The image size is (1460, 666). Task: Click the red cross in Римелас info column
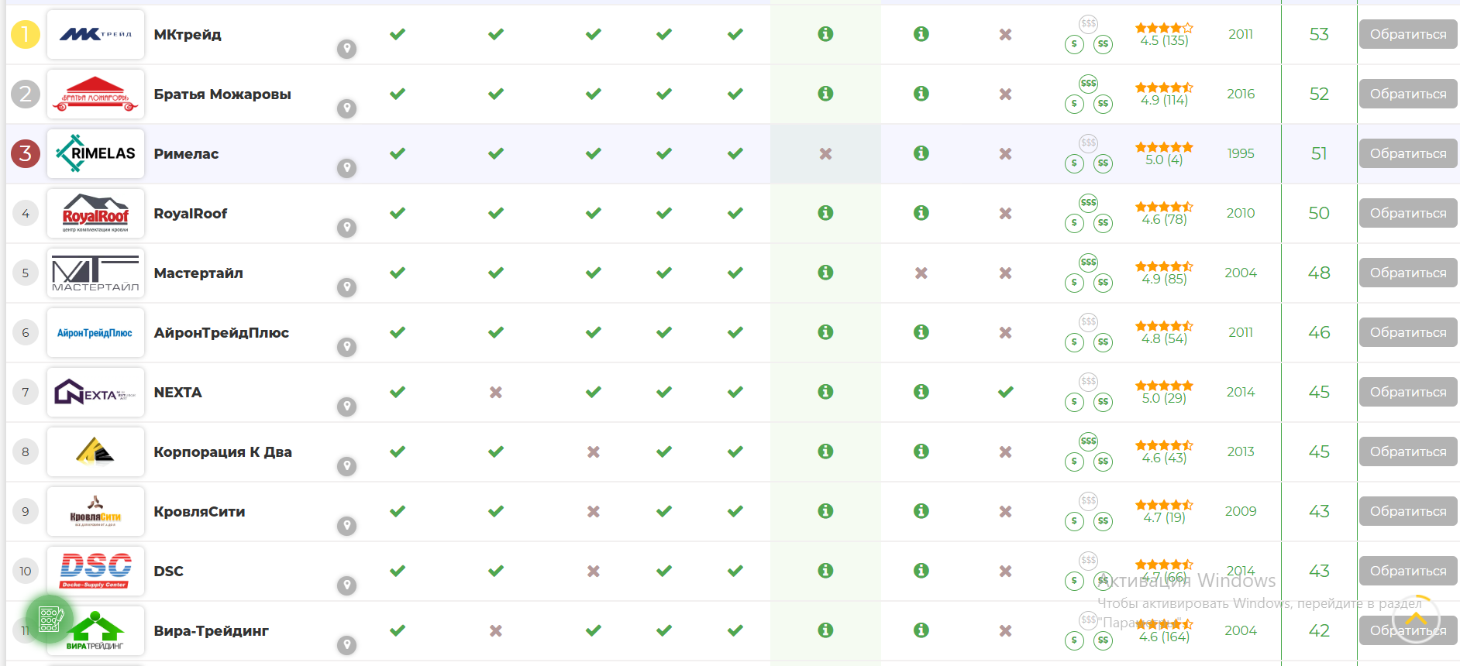(x=825, y=153)
